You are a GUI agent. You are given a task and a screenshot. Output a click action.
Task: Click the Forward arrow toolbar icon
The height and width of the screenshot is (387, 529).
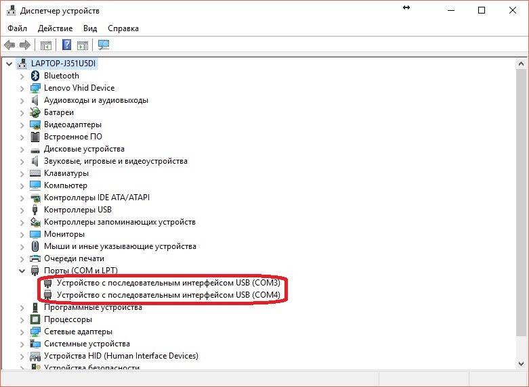coord(25,45)
